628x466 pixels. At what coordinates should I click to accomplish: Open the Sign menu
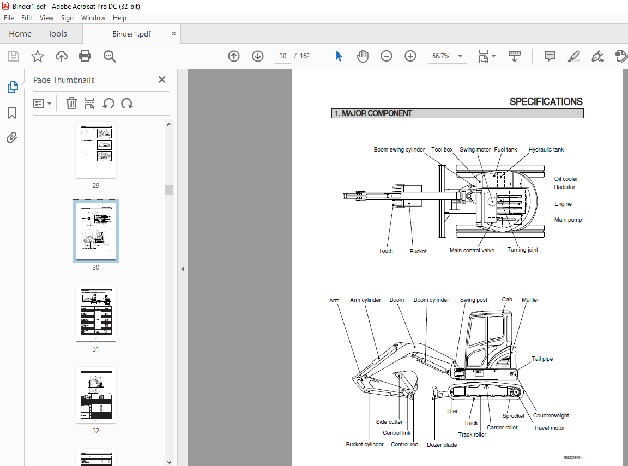pyautogui.click(x=67, y=18)
